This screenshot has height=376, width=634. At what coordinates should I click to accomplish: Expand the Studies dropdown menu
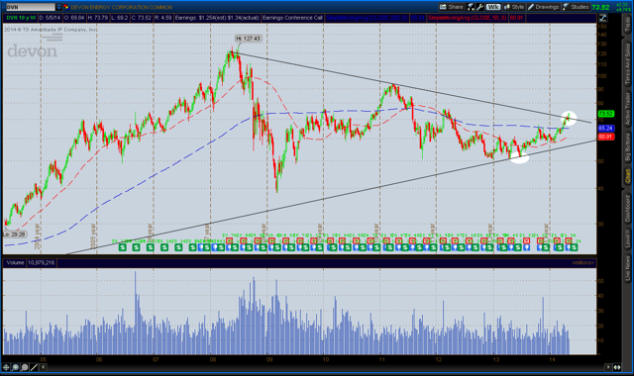[576, 7]
